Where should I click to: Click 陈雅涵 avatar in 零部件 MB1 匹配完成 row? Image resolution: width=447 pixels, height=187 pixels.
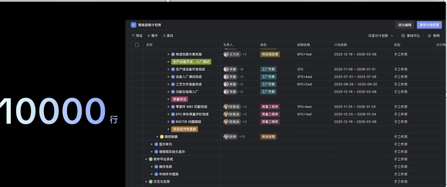(226, 107)
